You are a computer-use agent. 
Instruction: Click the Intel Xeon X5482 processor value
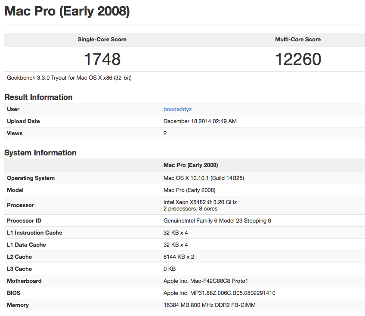point(200,202)
